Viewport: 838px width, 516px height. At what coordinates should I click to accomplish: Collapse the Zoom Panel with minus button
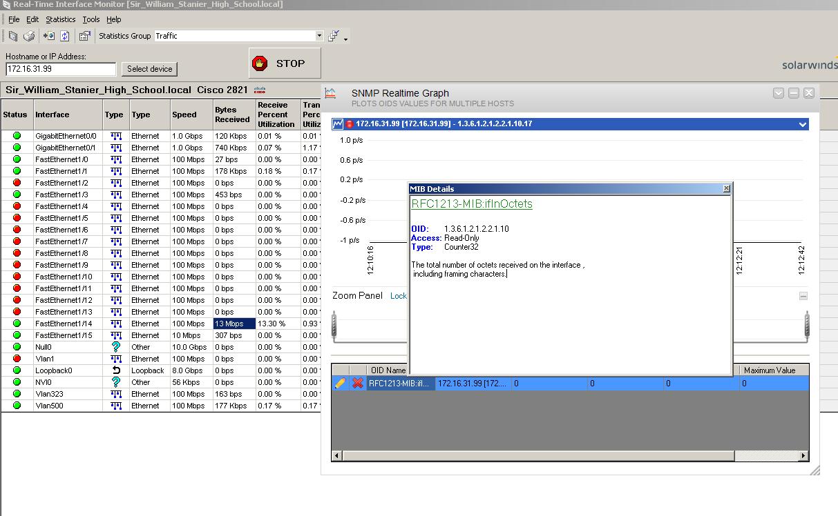(803, 296)
